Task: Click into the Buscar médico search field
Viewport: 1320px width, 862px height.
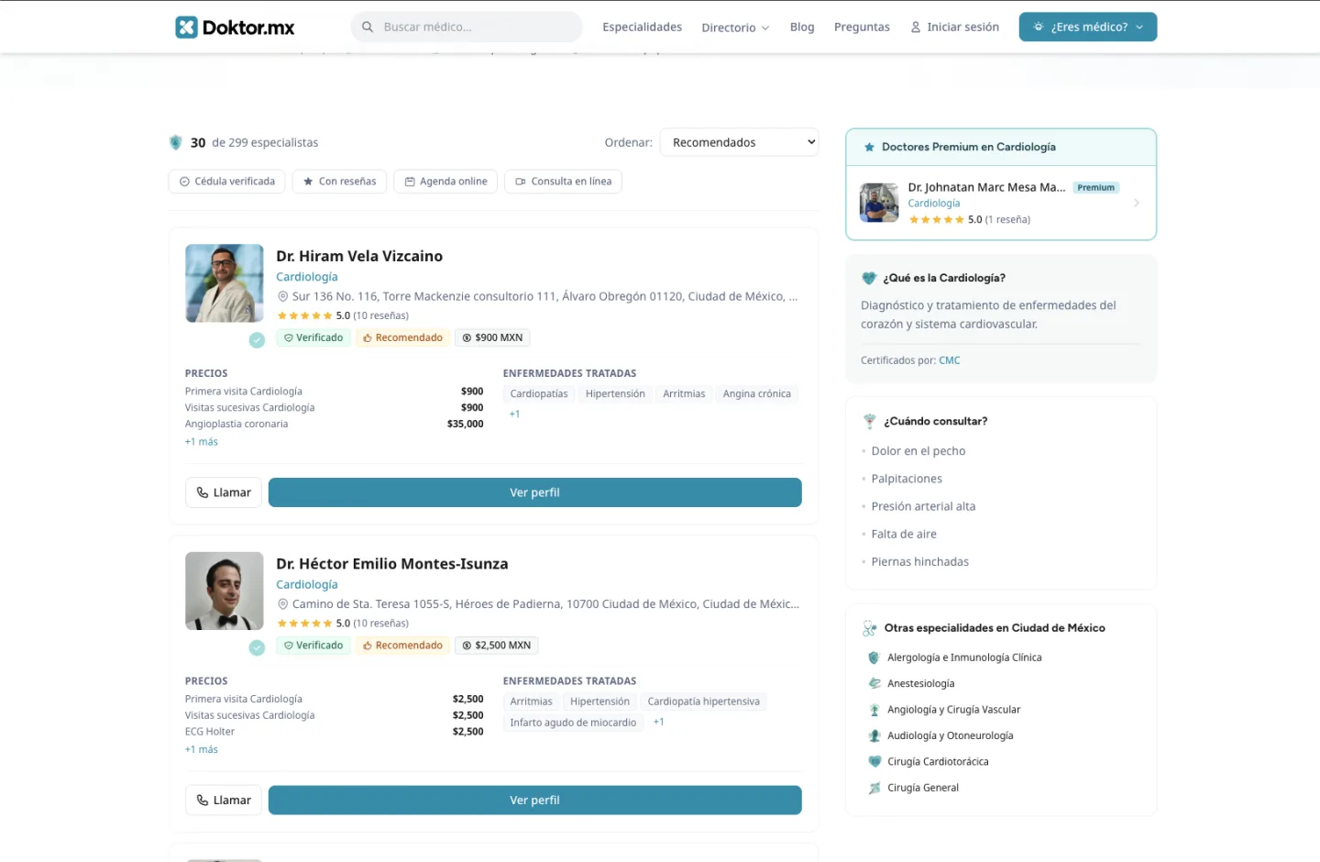Action: tap(467, 27)
